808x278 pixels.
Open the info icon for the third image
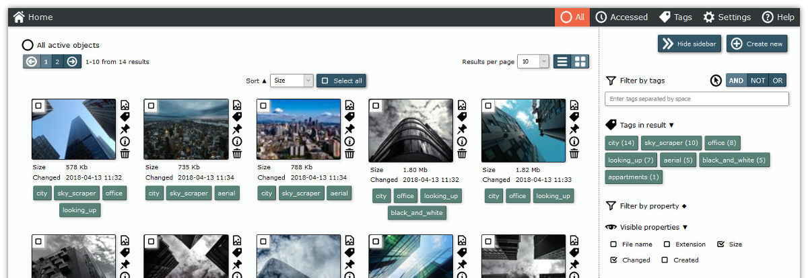pyautogui.click(x=349, y=142)
